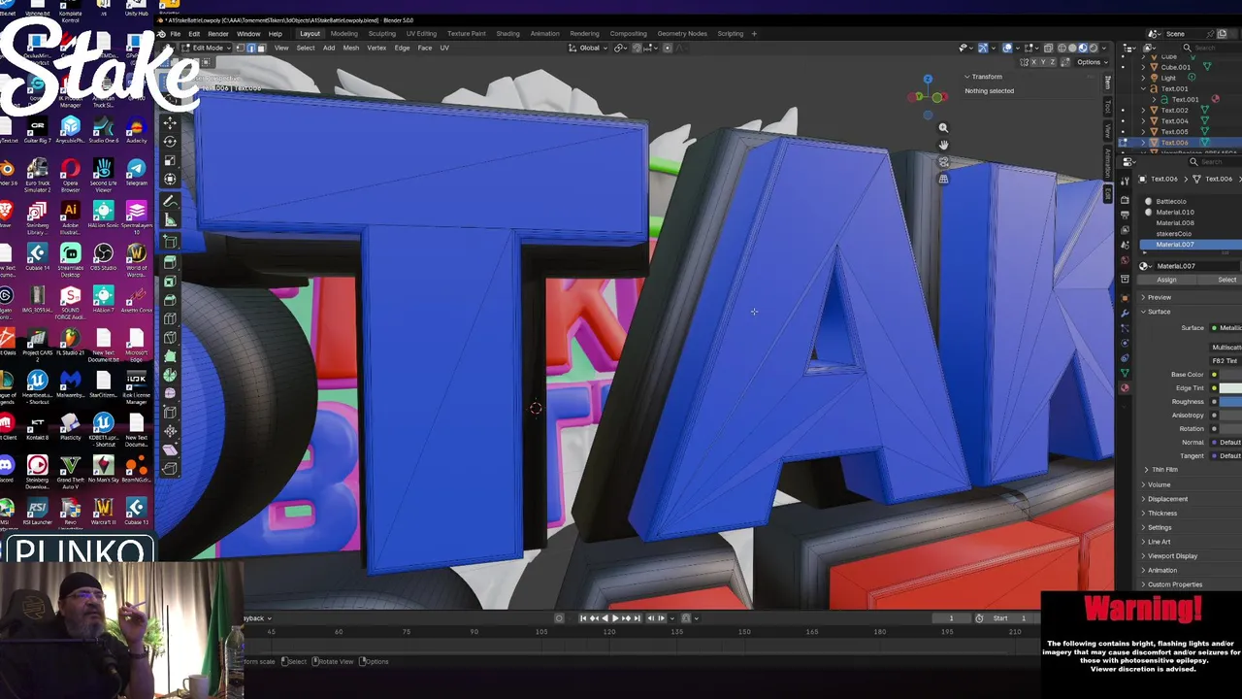
Task: Select Text.004 in the outliner
Action: (x=1174, y=121)
